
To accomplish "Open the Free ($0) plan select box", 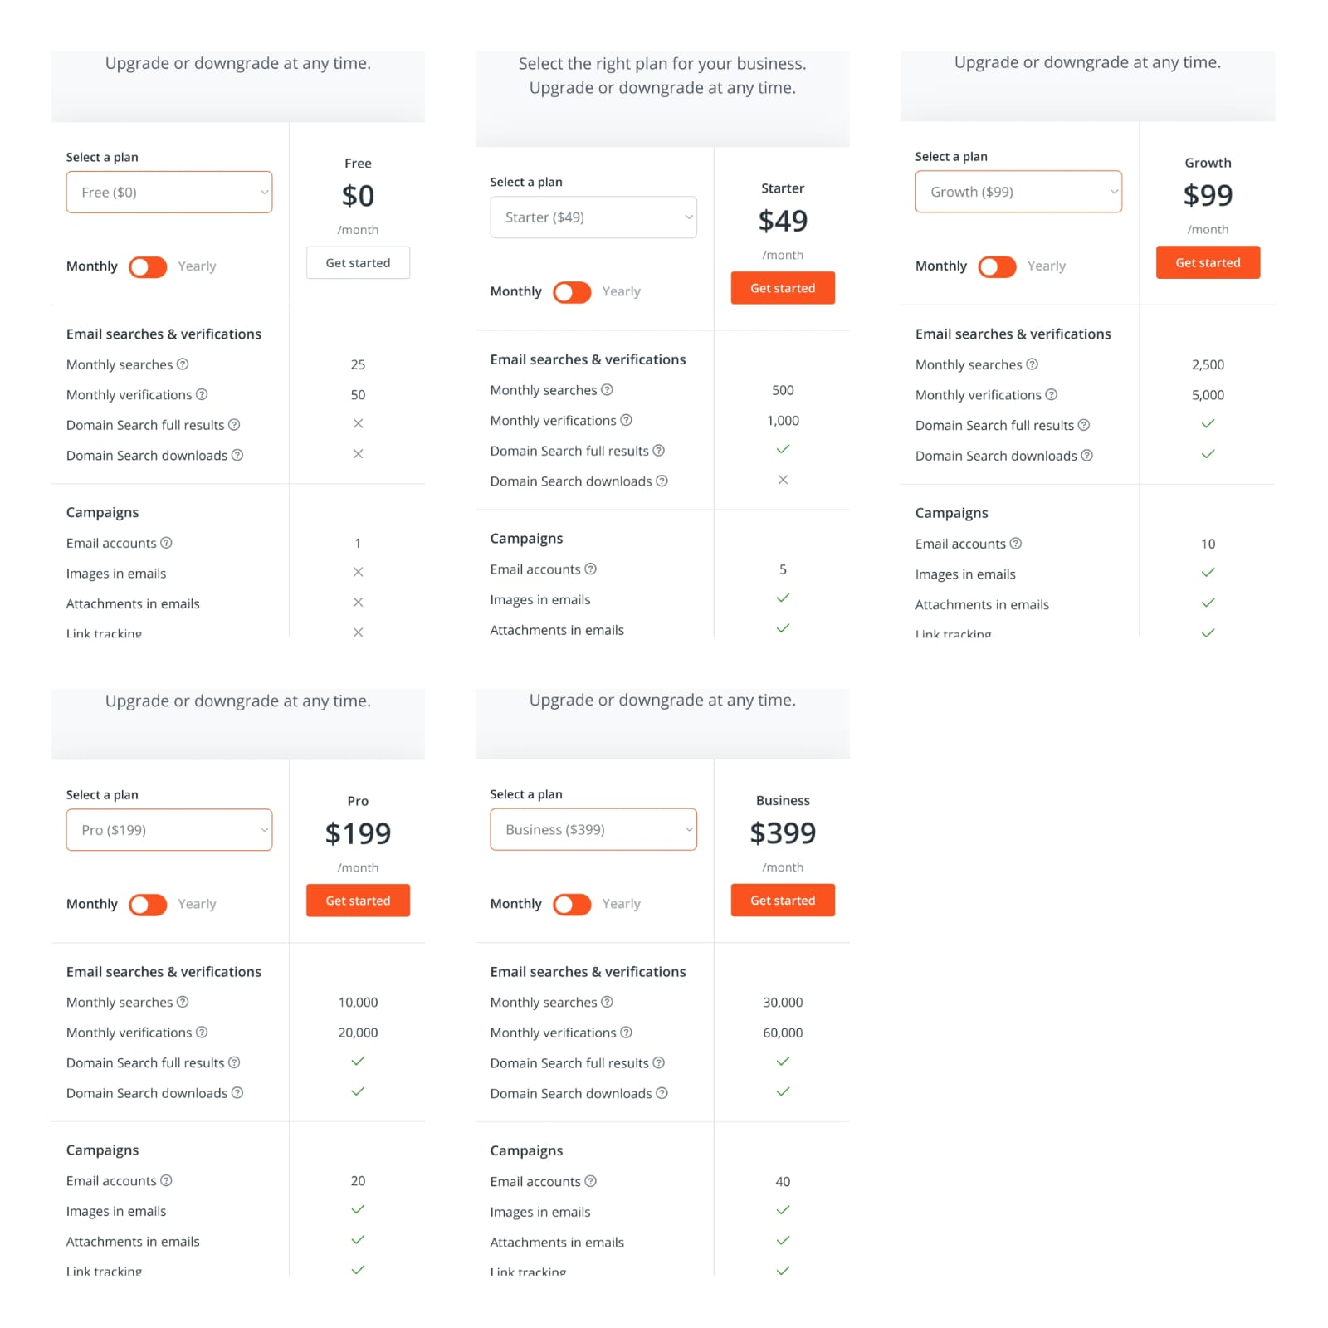I will tap(169, 193).
